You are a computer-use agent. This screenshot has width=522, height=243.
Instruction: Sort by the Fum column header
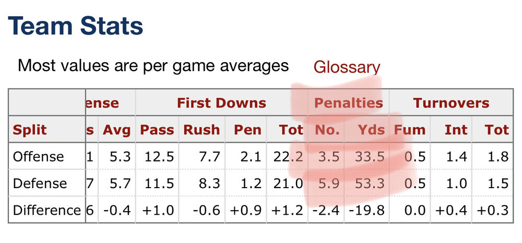click(x=410, y=130)
